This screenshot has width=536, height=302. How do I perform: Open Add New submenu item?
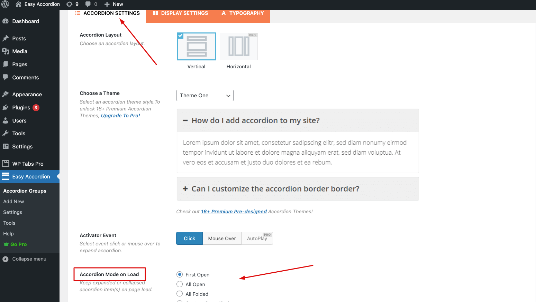pyautogui.click(x=14, y=202)
